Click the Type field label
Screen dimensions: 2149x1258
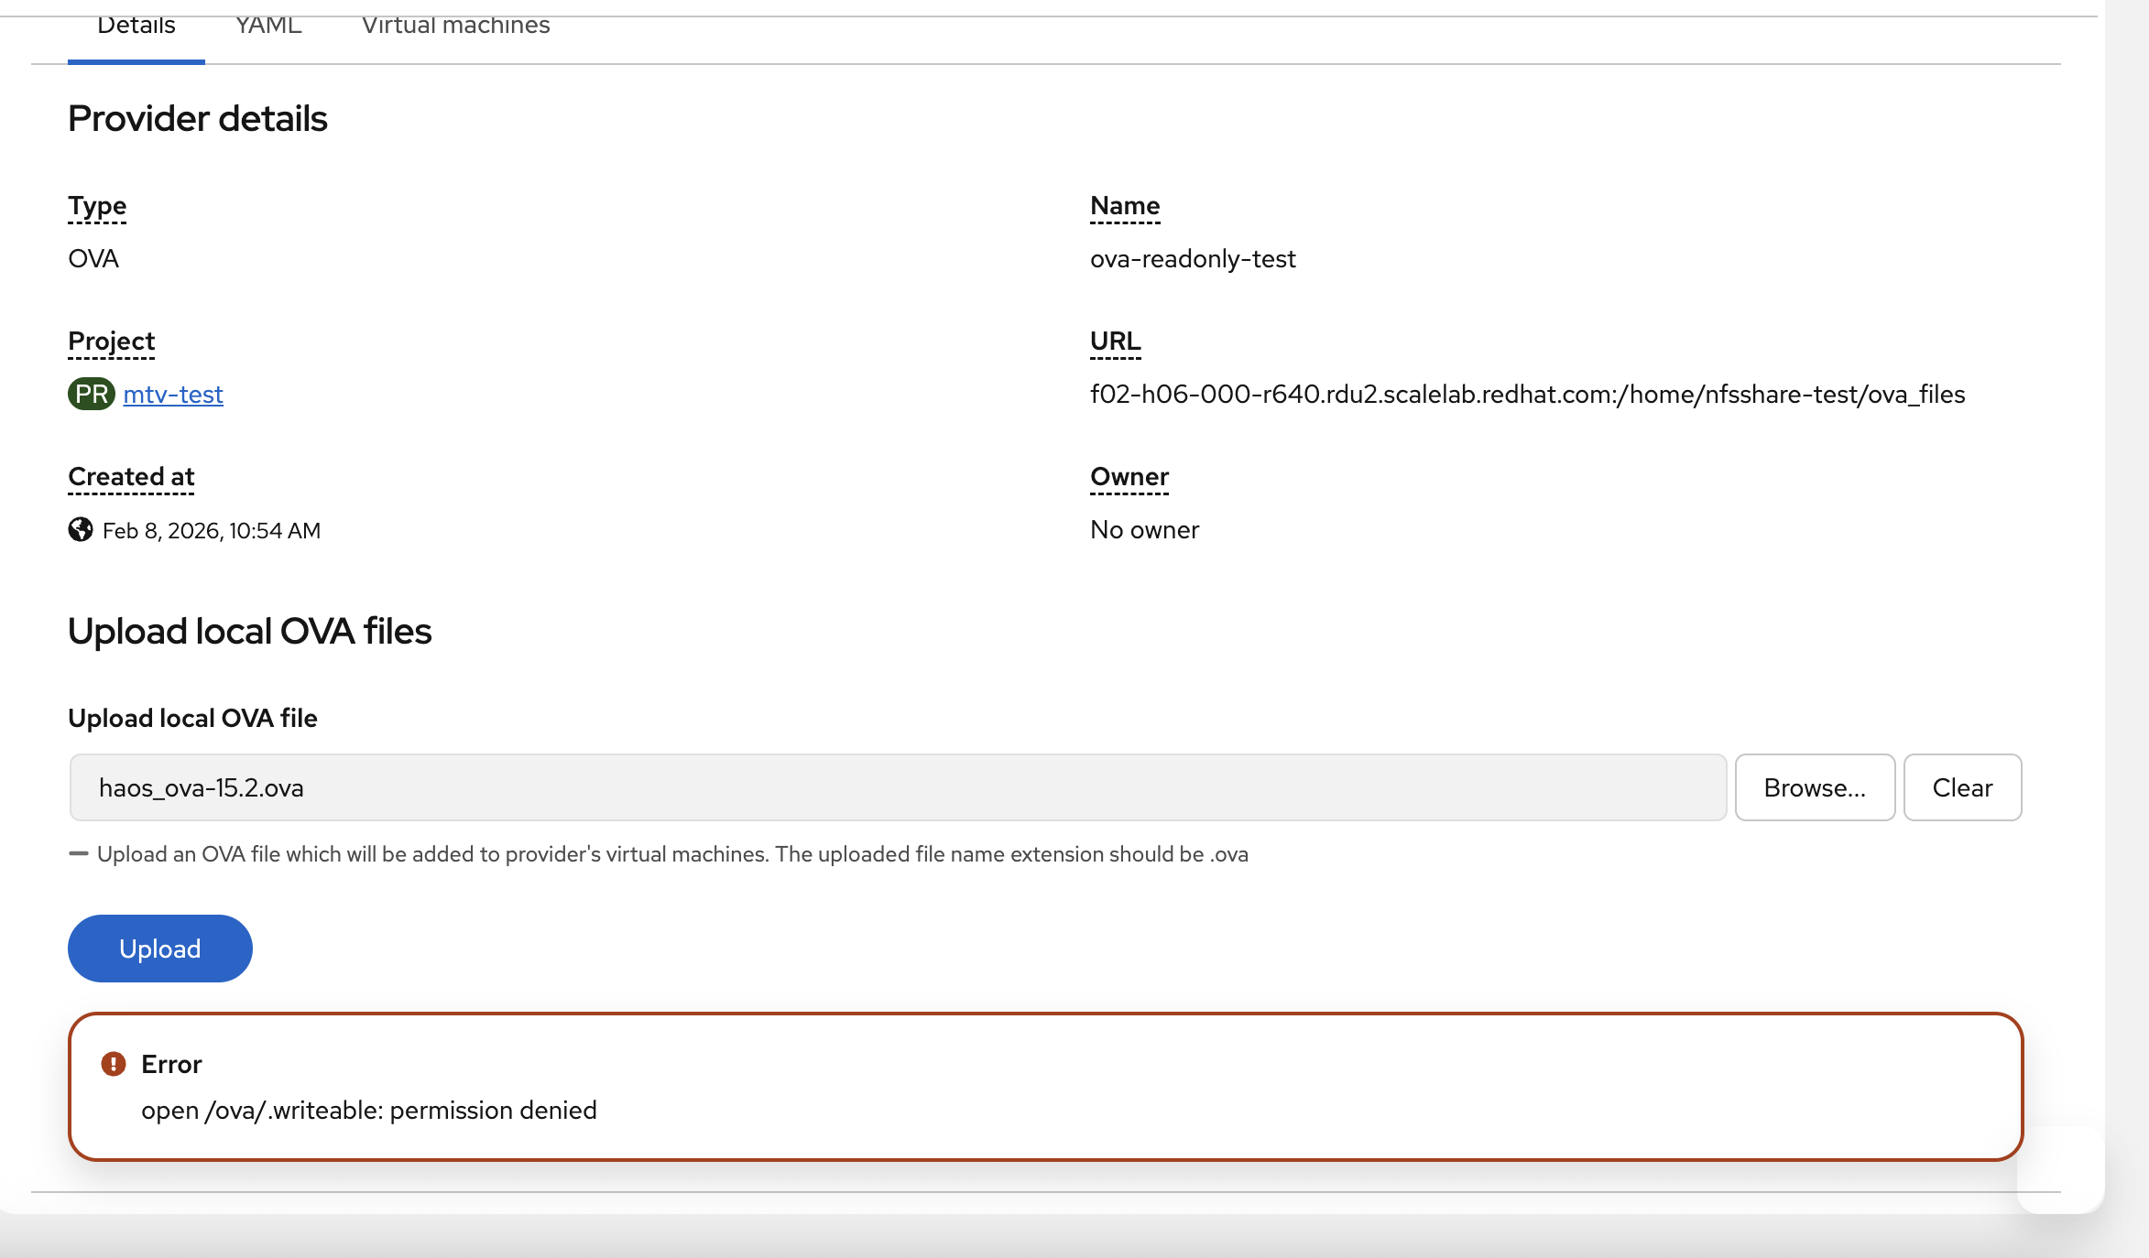[x=97, y=206]
